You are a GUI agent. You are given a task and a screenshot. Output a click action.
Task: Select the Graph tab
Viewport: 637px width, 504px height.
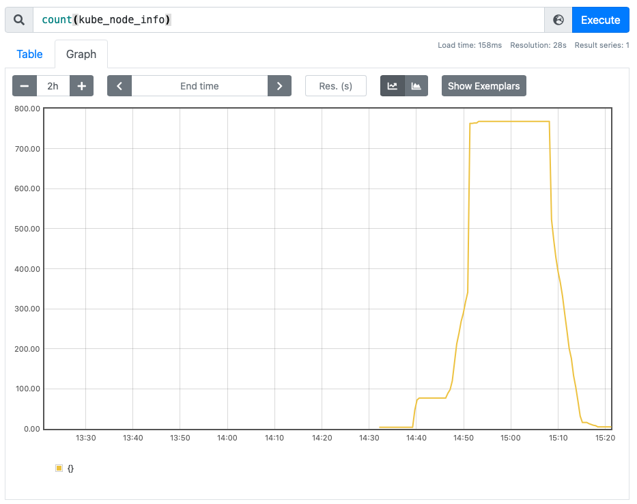coord(81,54)
